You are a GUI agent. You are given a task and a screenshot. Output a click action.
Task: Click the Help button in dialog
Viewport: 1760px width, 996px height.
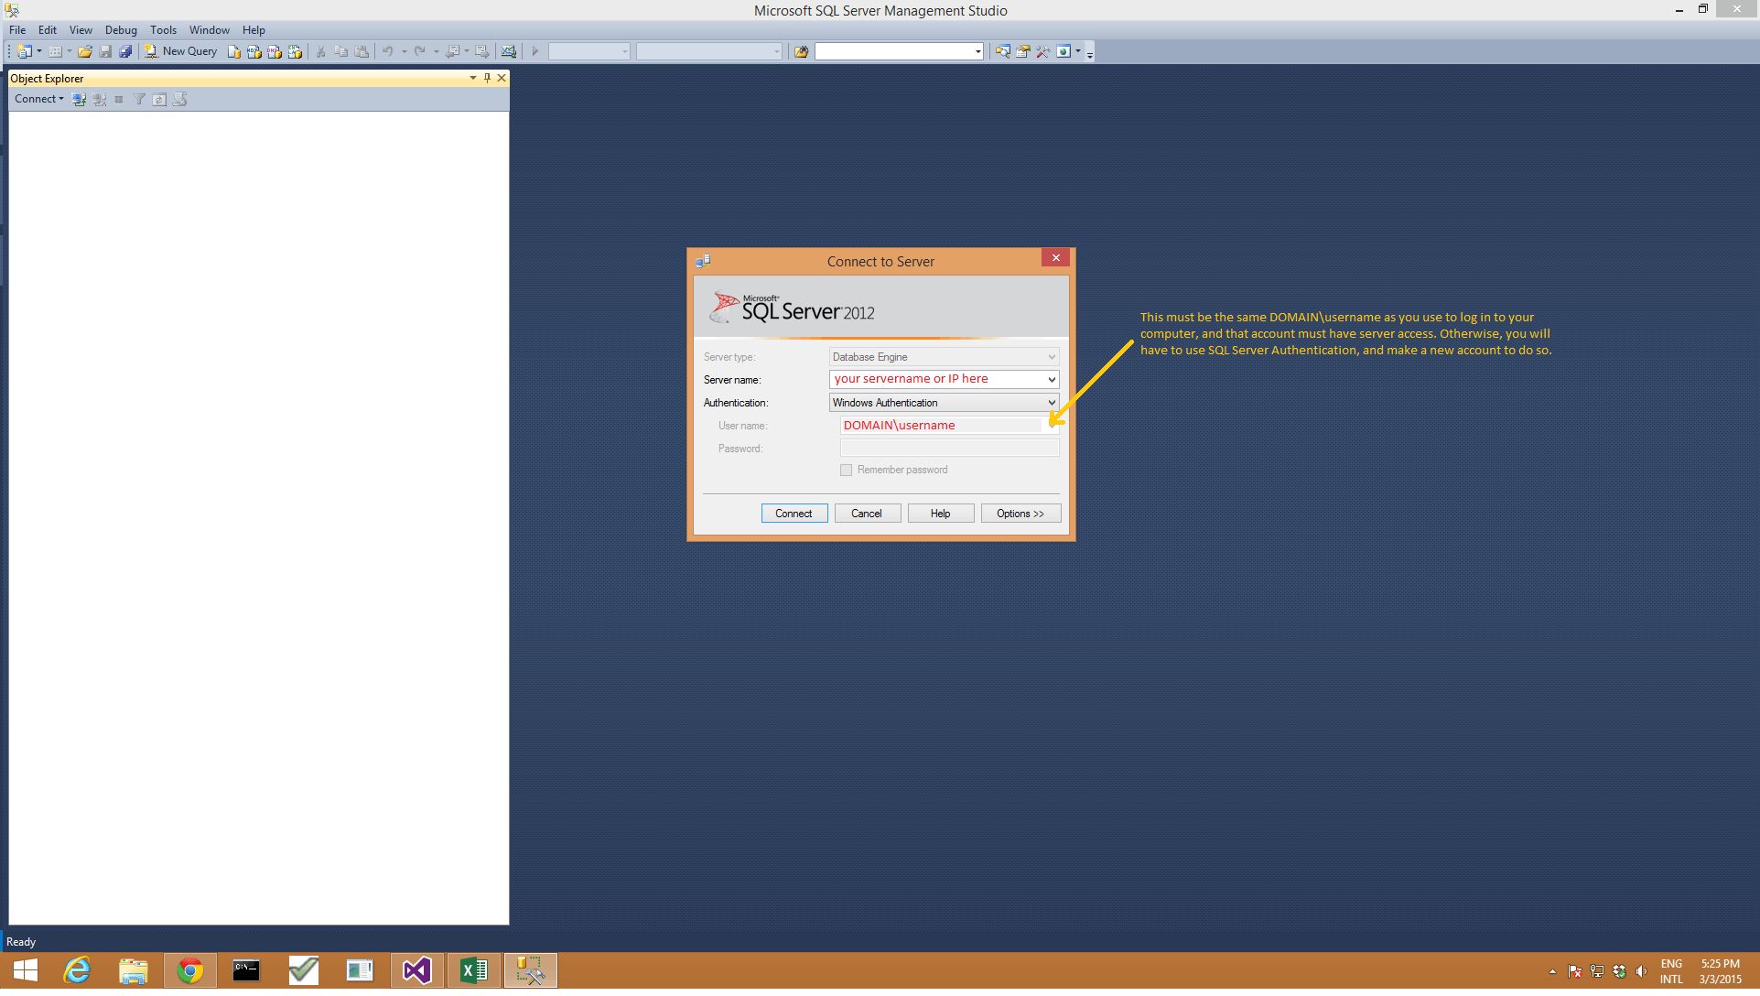pos(941,514)
